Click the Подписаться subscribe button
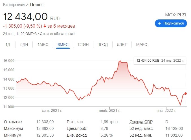 pyautogui.click(x=171, y=23)
